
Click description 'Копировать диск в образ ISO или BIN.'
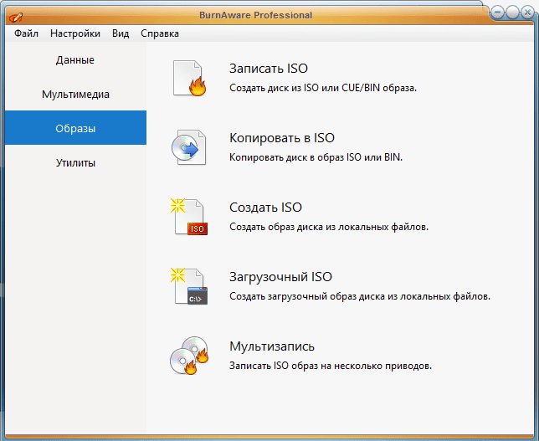(316, 157)
